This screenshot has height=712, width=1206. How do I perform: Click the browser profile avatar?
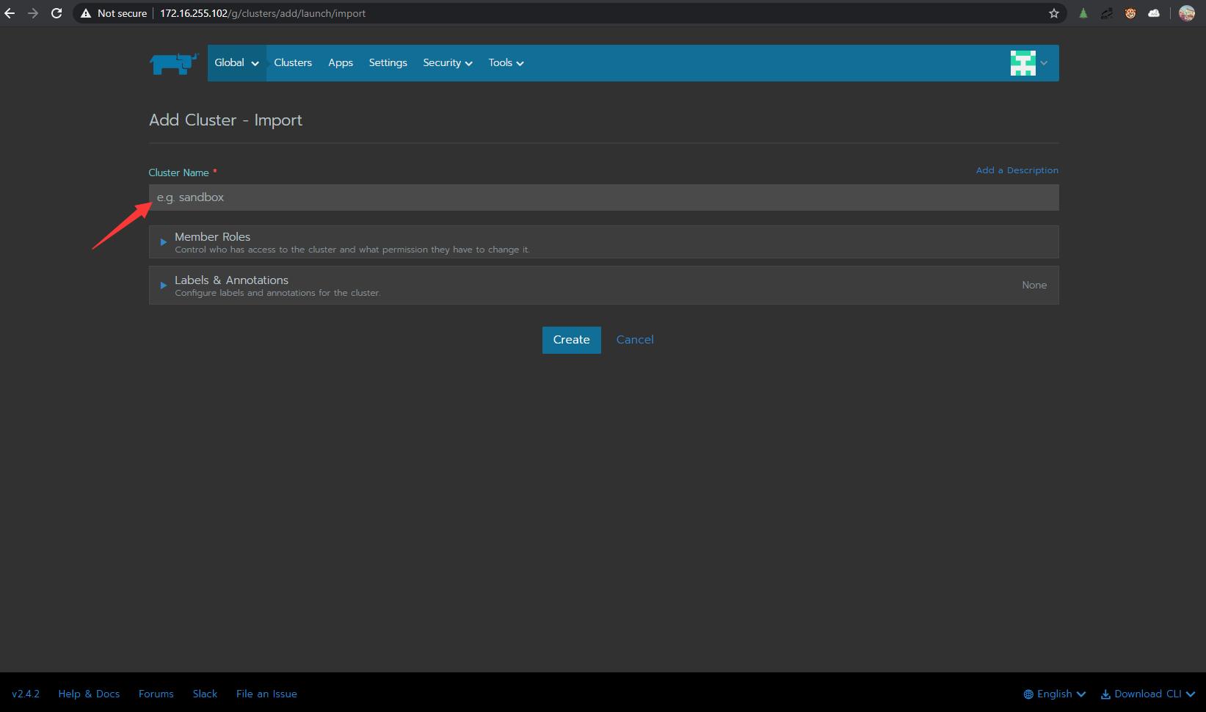[1186, 13]
